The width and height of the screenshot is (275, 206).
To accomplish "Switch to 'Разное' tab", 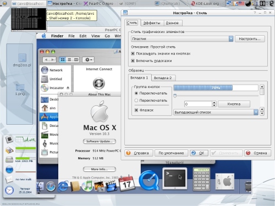I will tap(172, 23).
